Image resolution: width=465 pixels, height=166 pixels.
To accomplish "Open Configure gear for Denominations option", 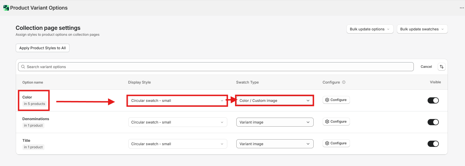I will pyautogui.click(x=336, y=122).
